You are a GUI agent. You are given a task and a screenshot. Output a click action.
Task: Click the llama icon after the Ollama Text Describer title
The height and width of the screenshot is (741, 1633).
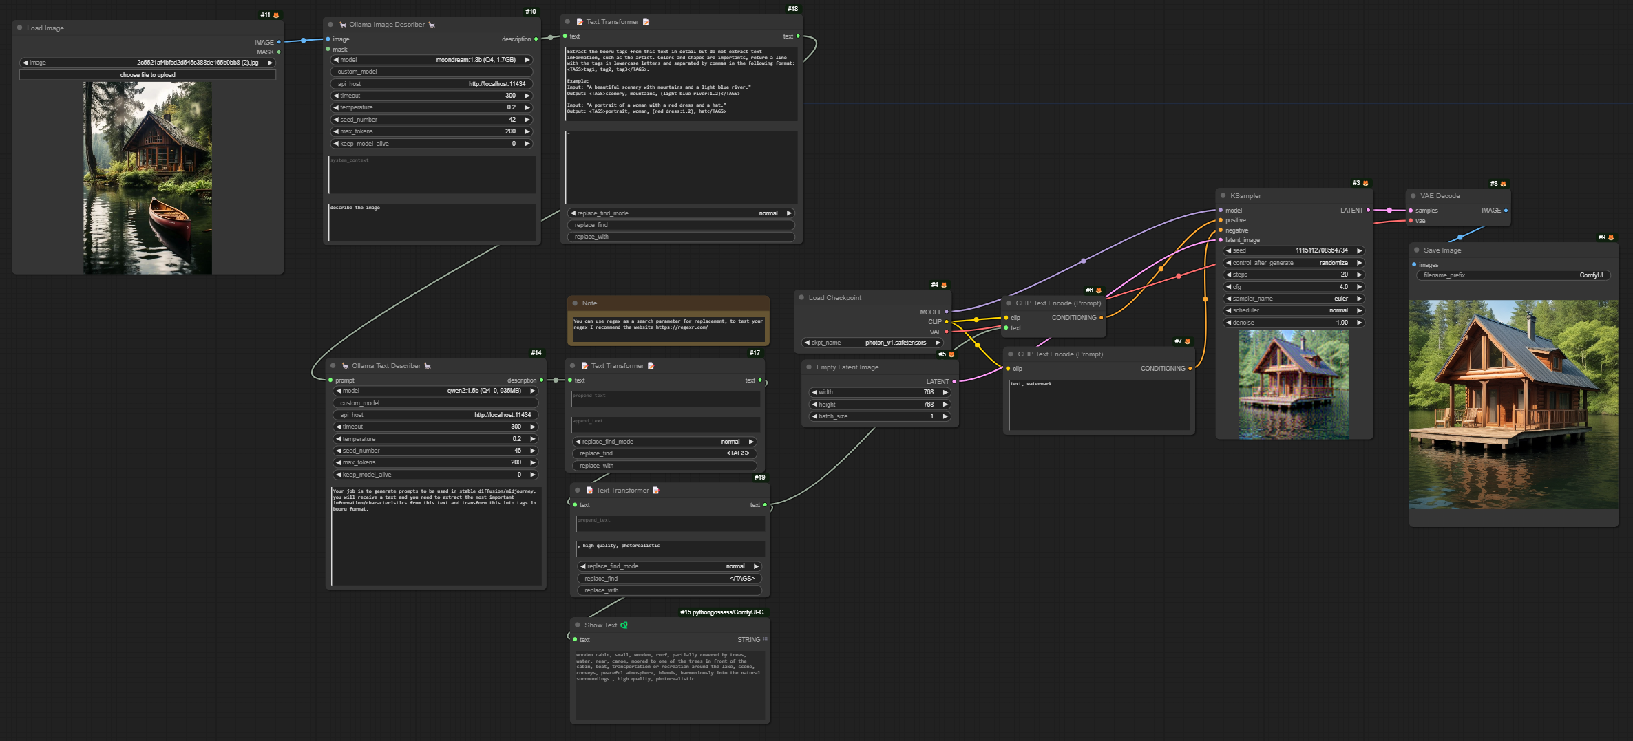tap(428, 366)
